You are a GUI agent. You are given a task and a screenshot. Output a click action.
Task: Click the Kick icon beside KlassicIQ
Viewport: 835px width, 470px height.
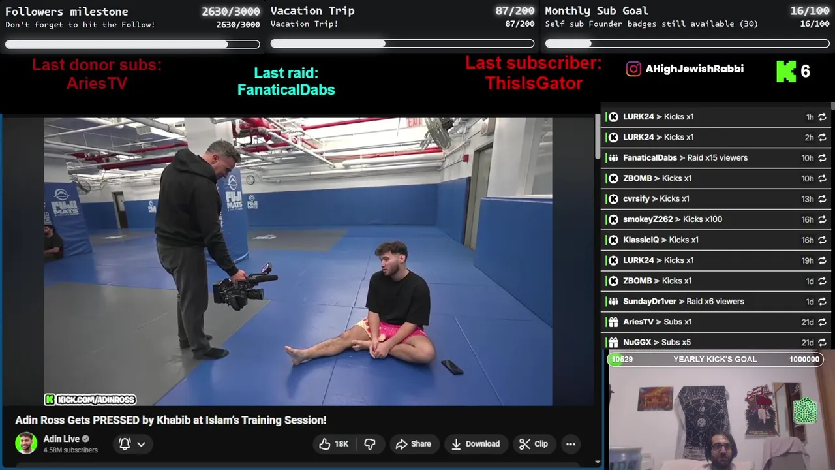(613, 240)
